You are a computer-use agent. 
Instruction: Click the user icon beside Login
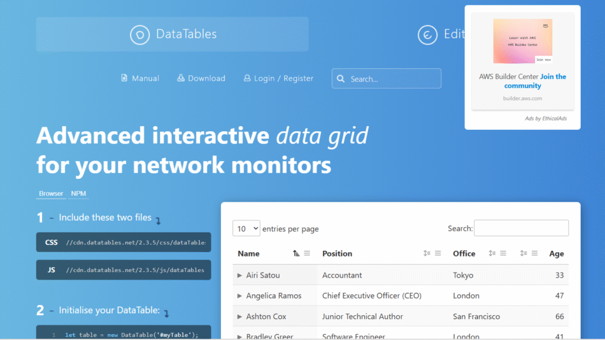click(247, 78)
